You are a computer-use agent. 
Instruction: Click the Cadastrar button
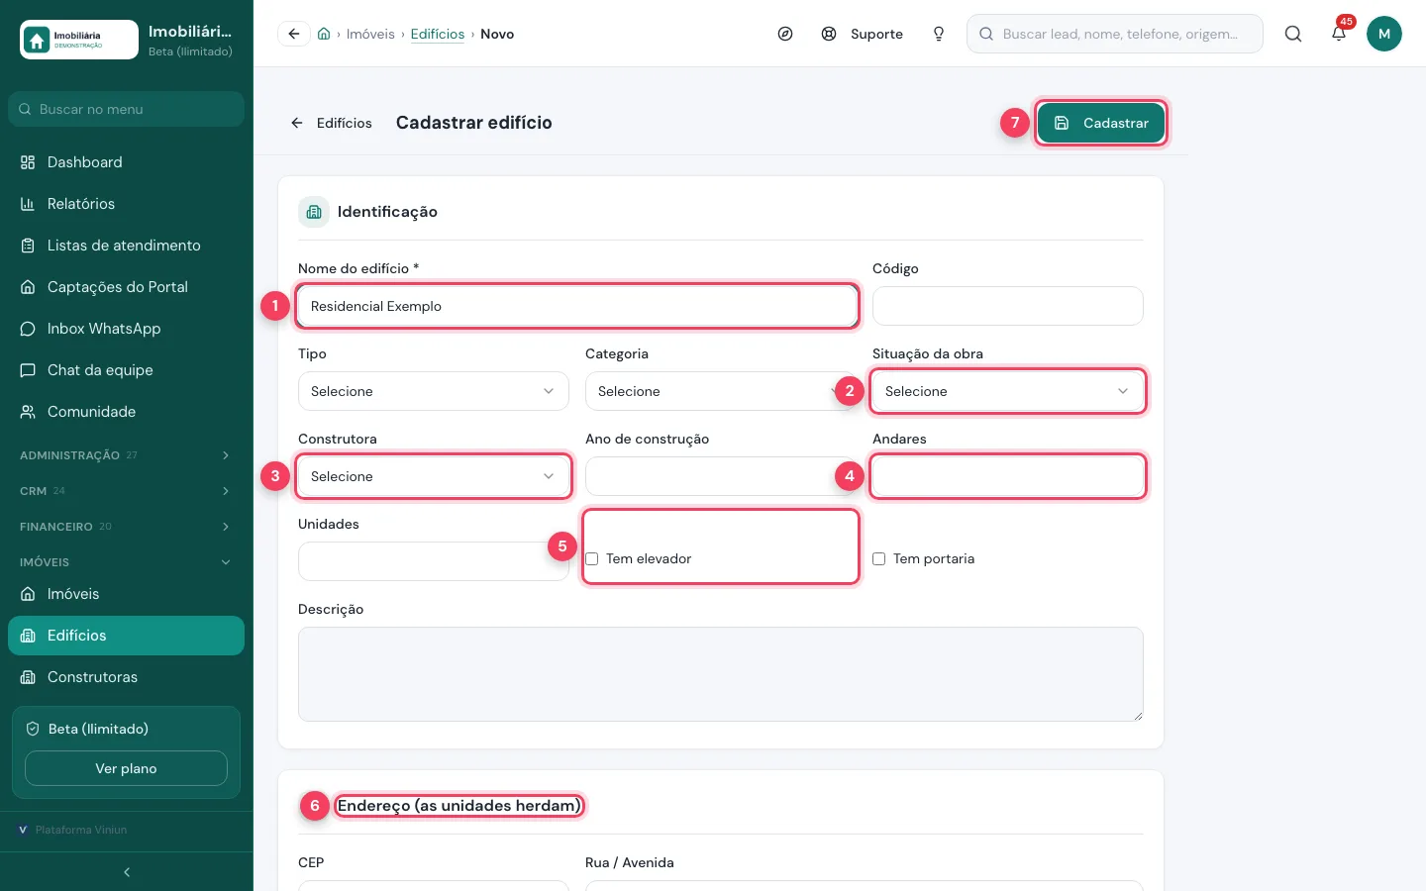[1101, 123]
